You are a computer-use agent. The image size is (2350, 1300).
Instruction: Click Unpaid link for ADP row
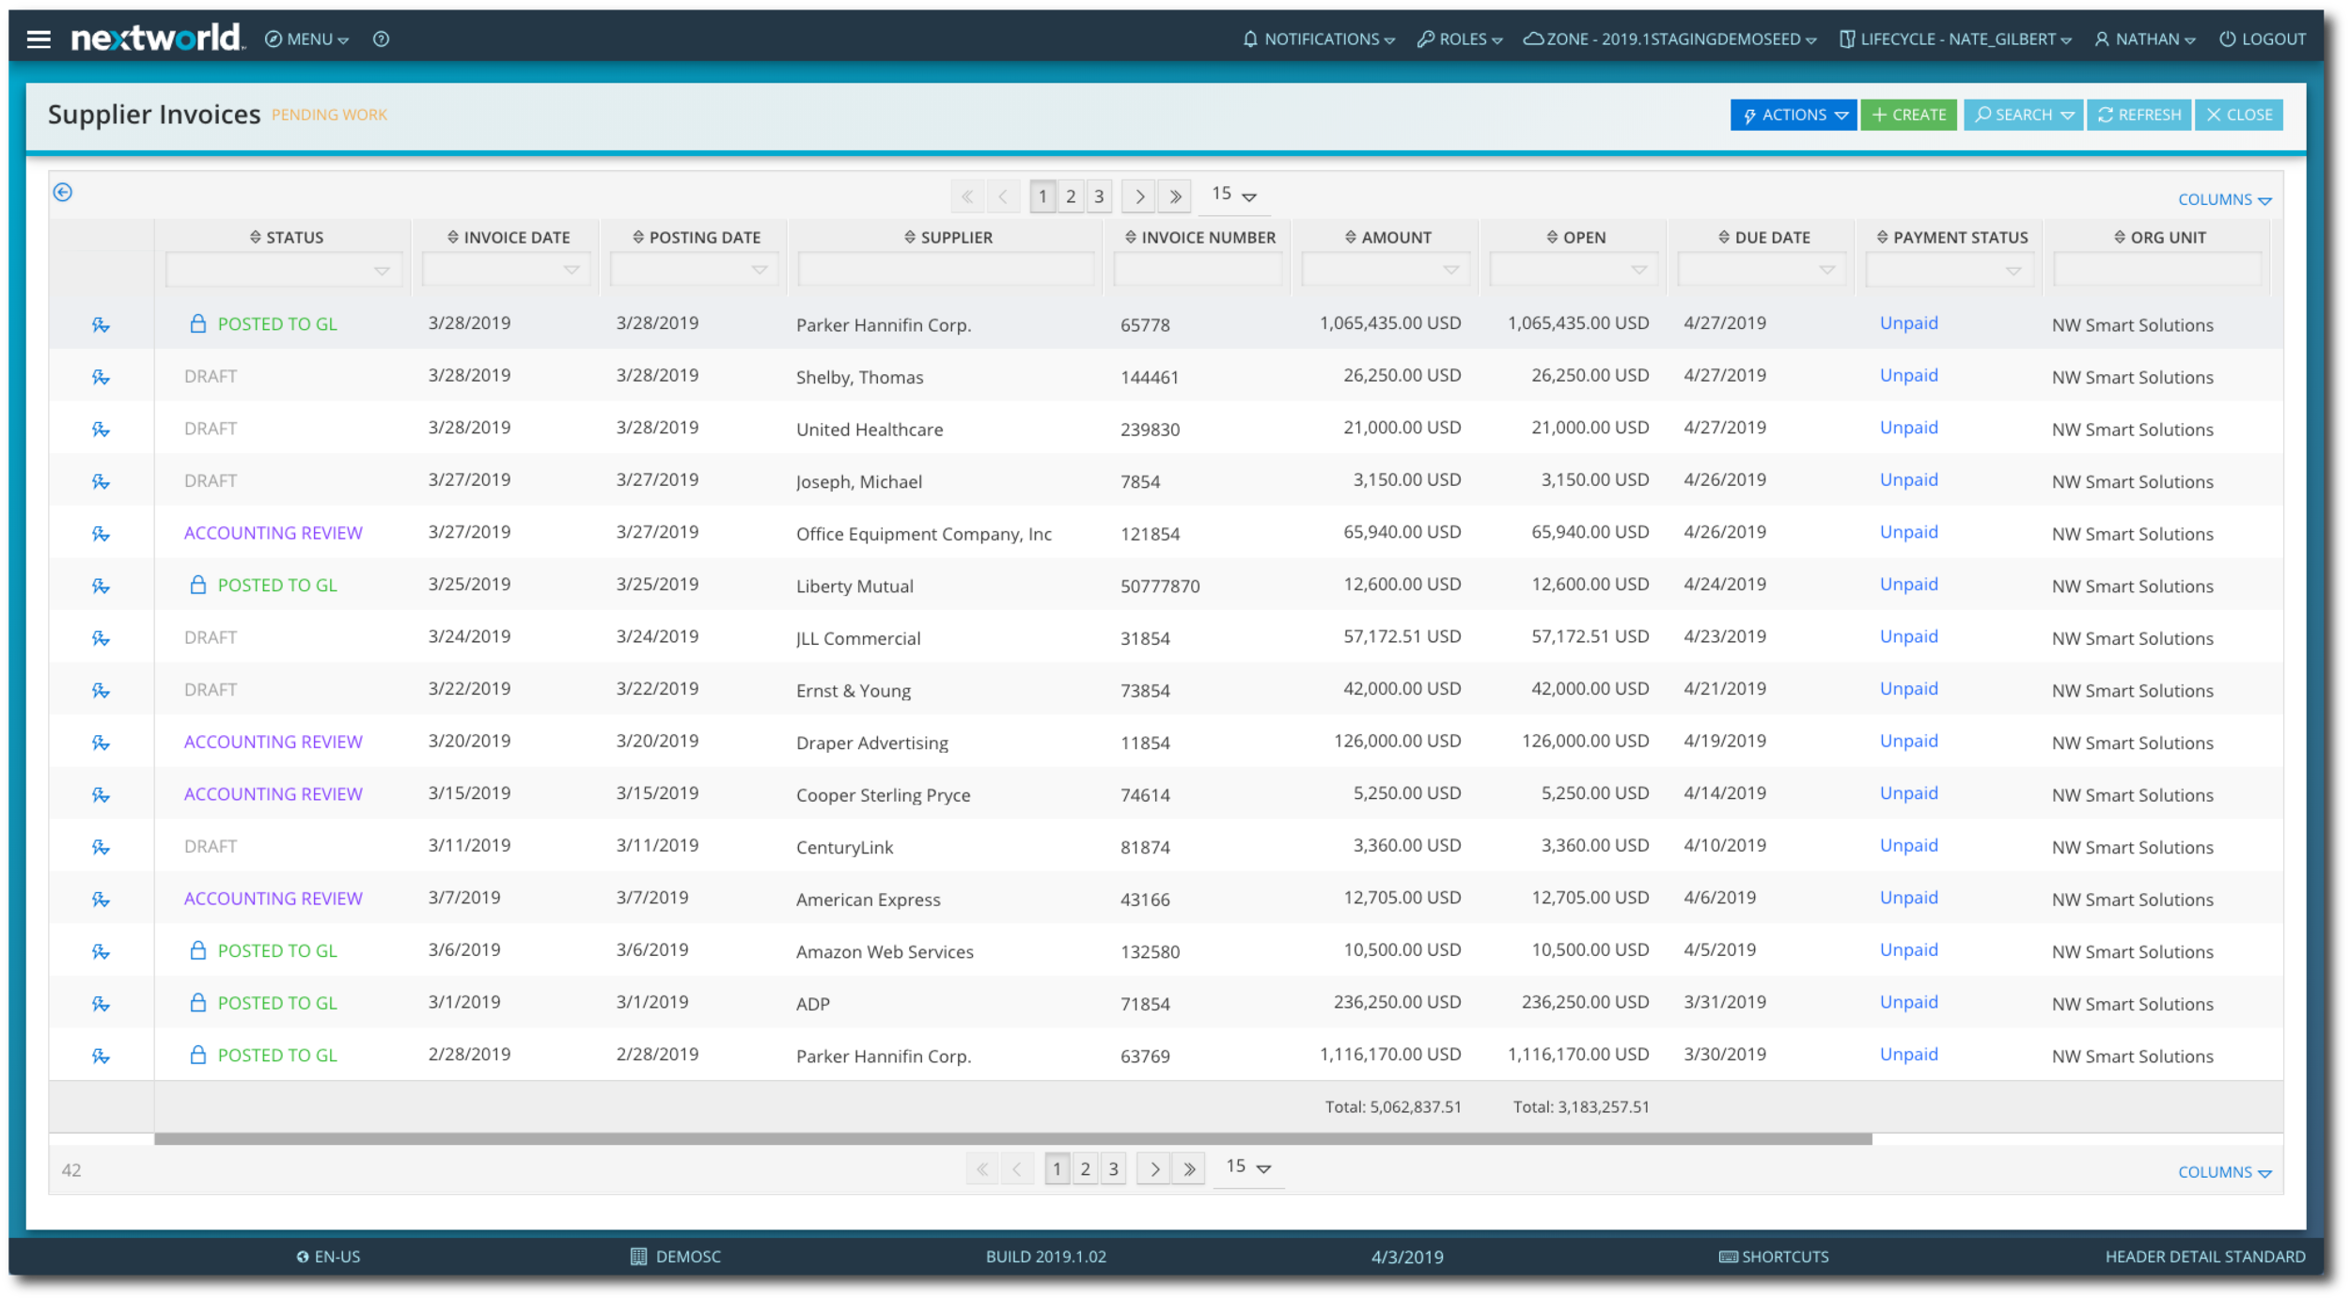click(x=1908, y=1002)
